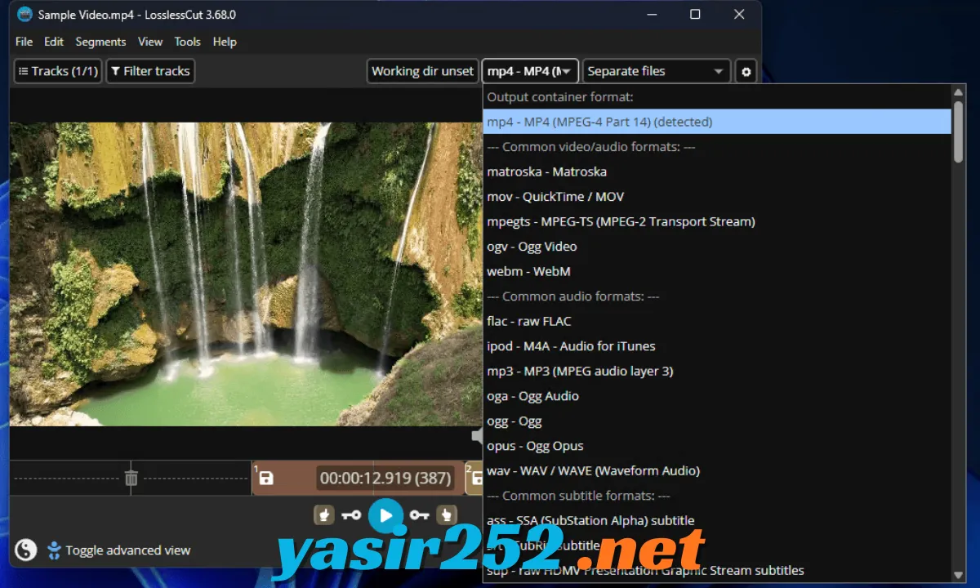
Task: Set cut start with left hand-pointer icon
Action: point(325,514)
